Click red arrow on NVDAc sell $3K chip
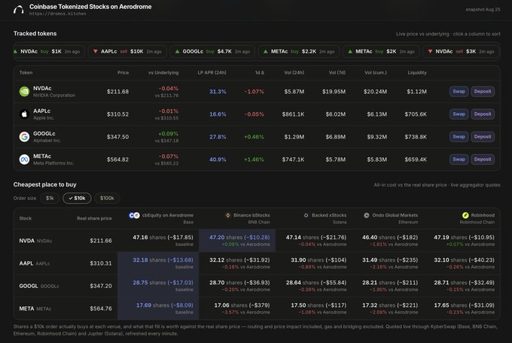The width and height of the screenshot is (512, 343). point(430,52)
